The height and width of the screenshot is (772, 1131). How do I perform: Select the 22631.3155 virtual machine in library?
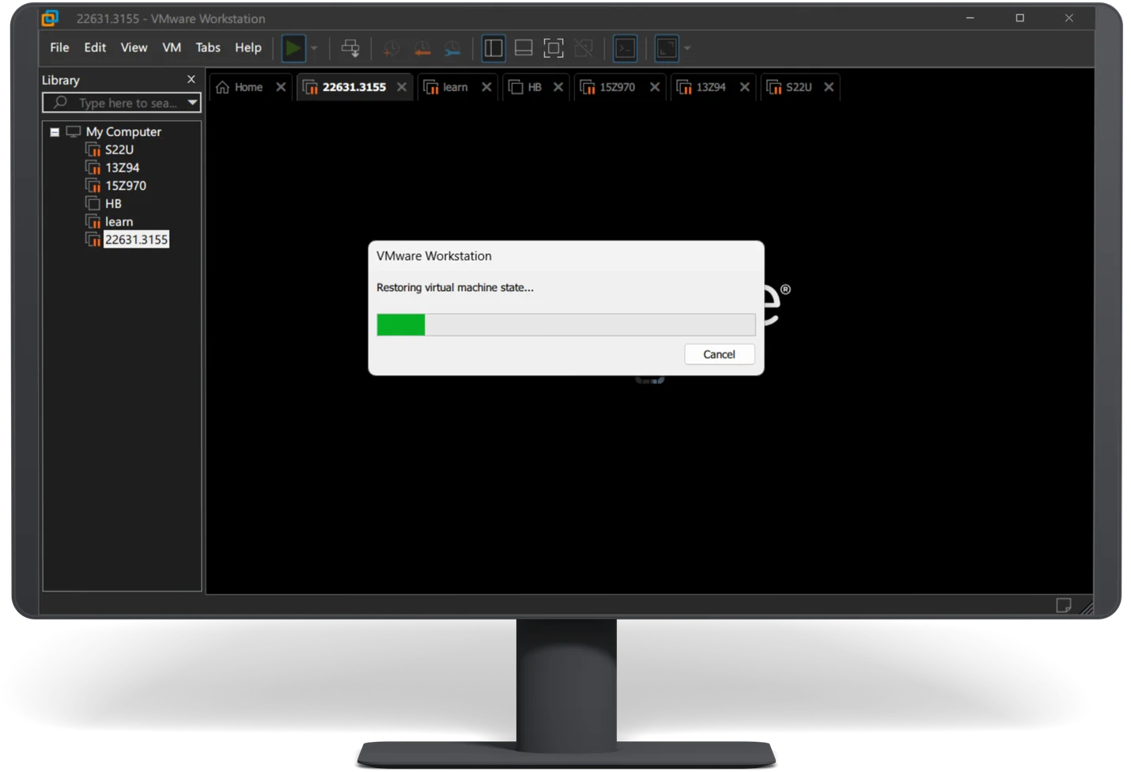click(x=136, y=240)
